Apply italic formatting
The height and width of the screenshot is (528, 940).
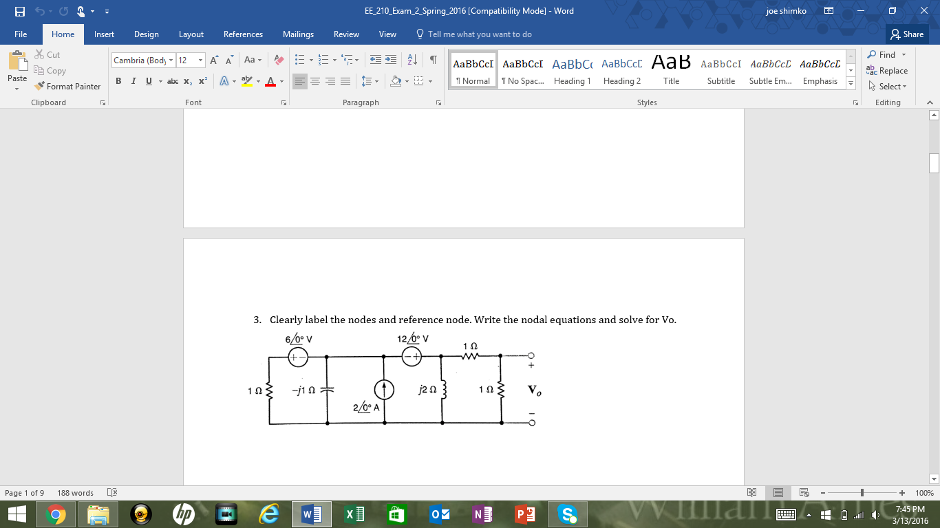click(x=132, y=81)
